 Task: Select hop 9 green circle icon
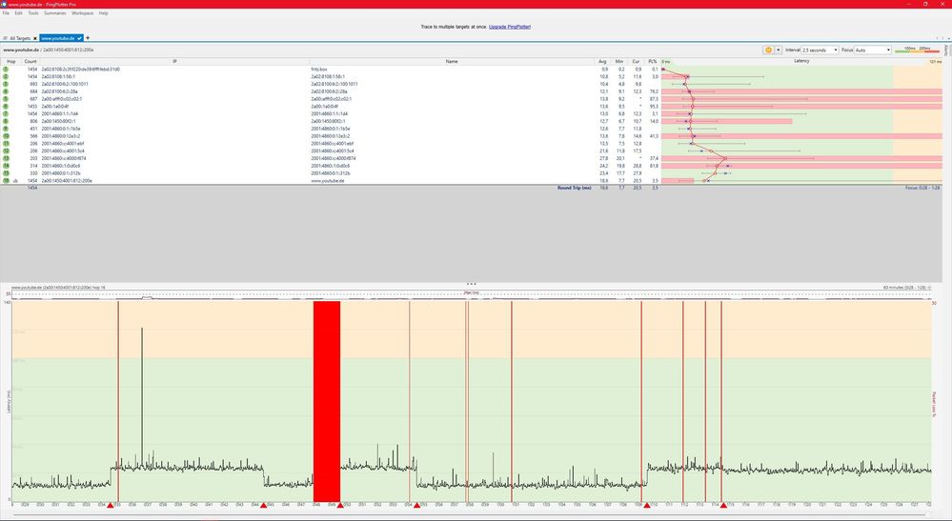[6, 129]
